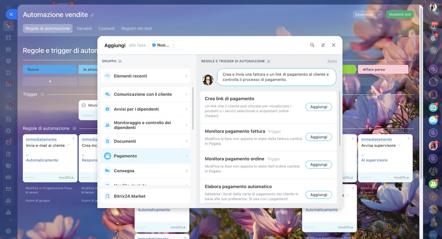Click help icon next to Regole di automazione heading
The image size is (442, 239).
pyautogui.click(x=74, y=128)
